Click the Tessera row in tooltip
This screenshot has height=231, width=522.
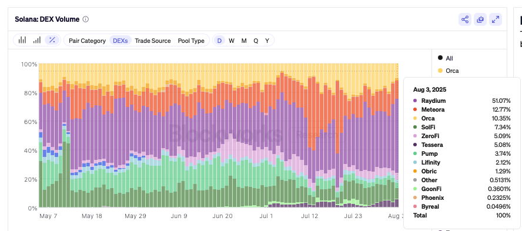point(461,145)
